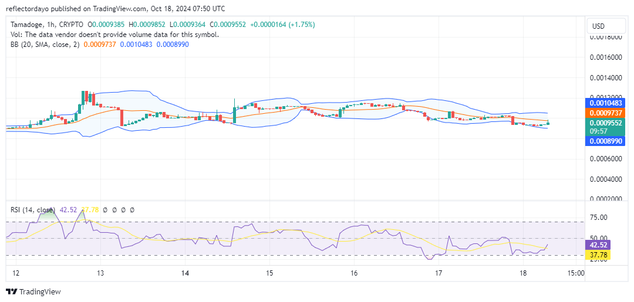Screen dimensions: 634x302
Task: Select the Tamadoge, 1h, CRYPTO symbol title
Action: pos(46,25)
